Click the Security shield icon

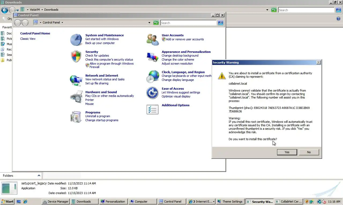(76, 56)
